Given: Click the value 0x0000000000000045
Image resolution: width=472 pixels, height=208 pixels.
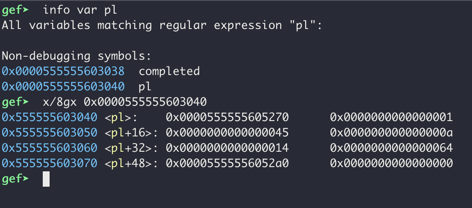Looking at the screenshot, I should coord(227,133).
